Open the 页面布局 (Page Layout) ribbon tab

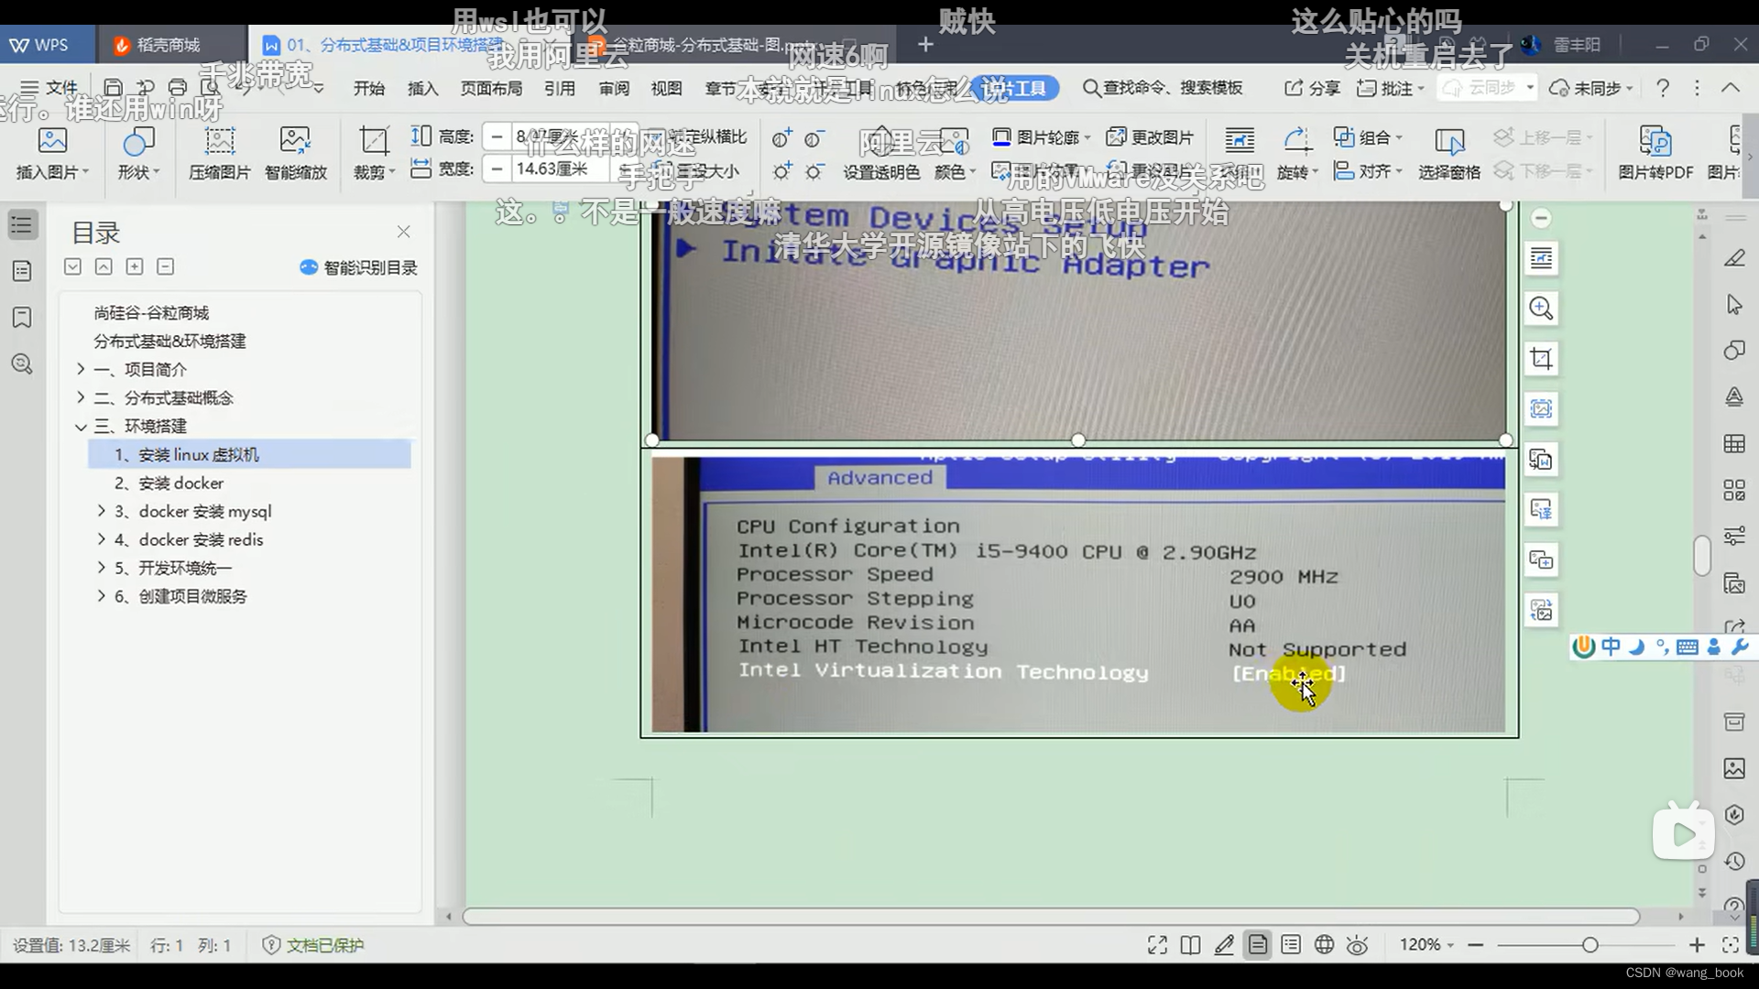coord(491,88)
